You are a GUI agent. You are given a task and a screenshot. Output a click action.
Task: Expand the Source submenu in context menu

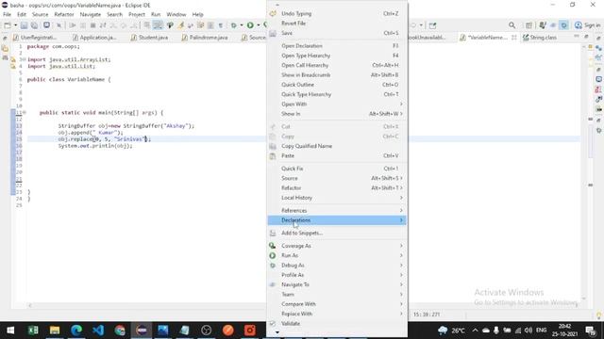(x=337, y=178)
